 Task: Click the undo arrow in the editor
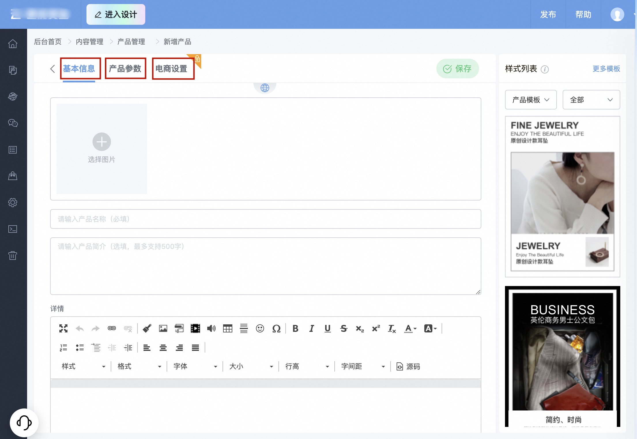pyautogui.click(x=80, y=328)
